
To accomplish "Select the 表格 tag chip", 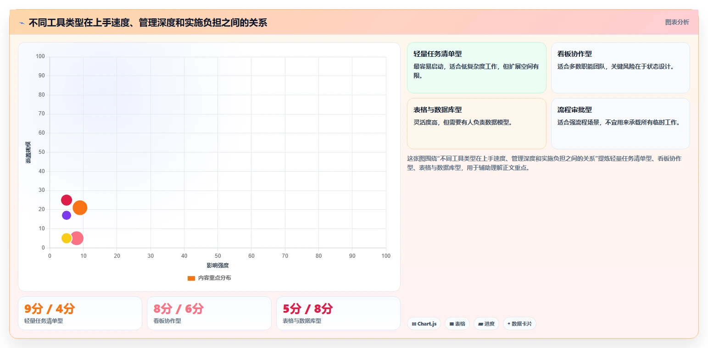I will point(457,324).
